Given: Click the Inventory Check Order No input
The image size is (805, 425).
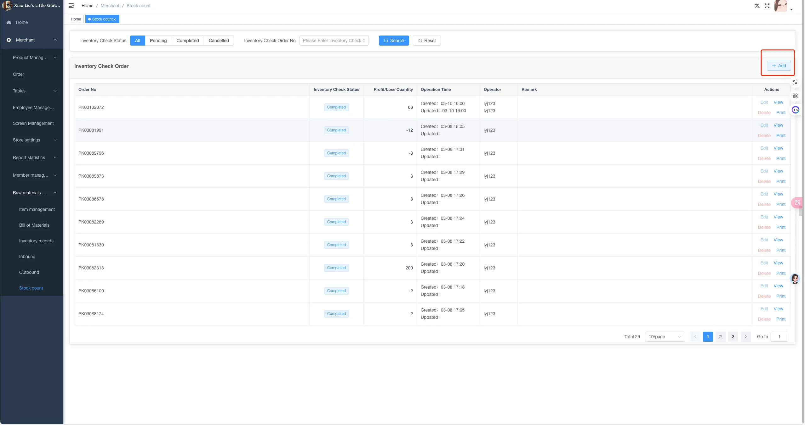Looking at the screenshot, I should pyautogui.click(x=334, y=41).
